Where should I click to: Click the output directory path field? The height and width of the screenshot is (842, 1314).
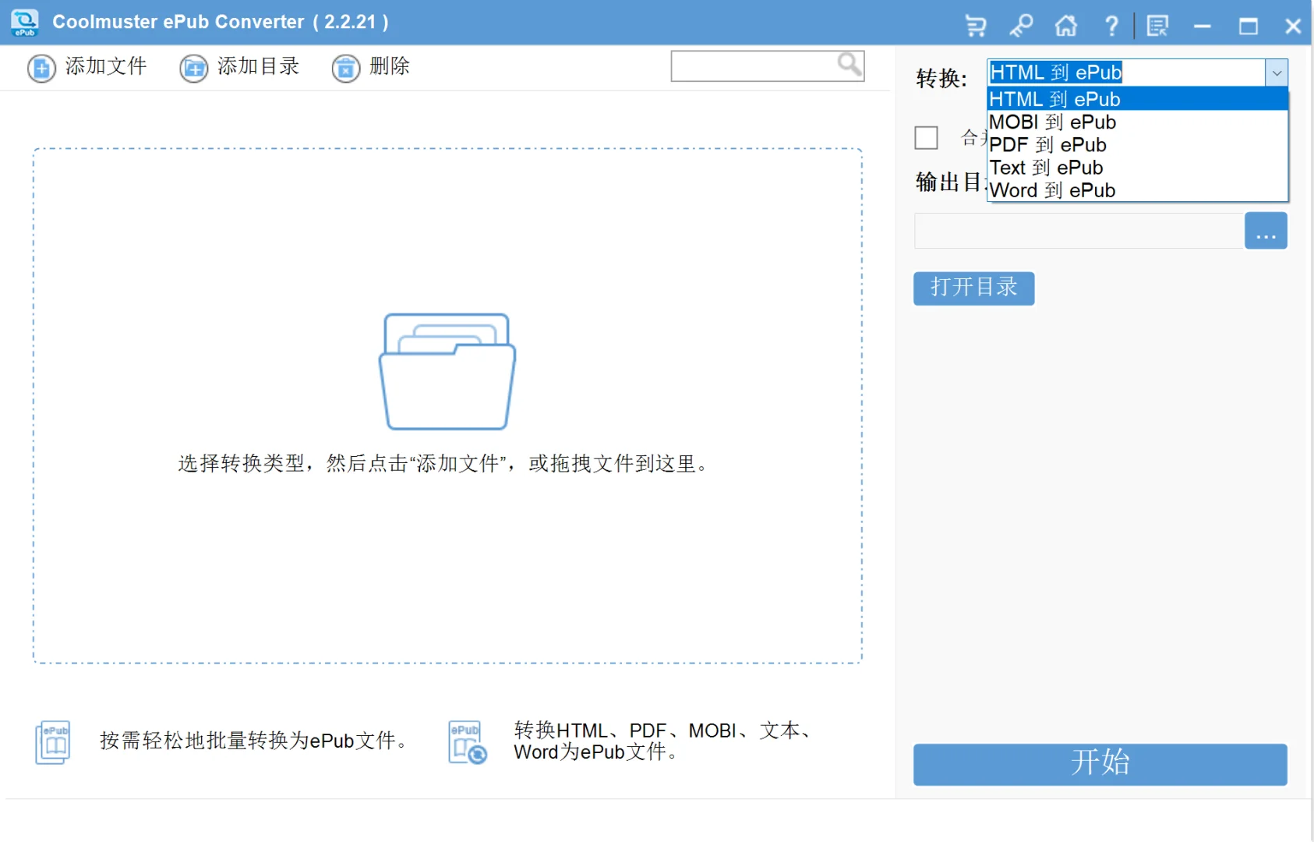(1079, 231)
